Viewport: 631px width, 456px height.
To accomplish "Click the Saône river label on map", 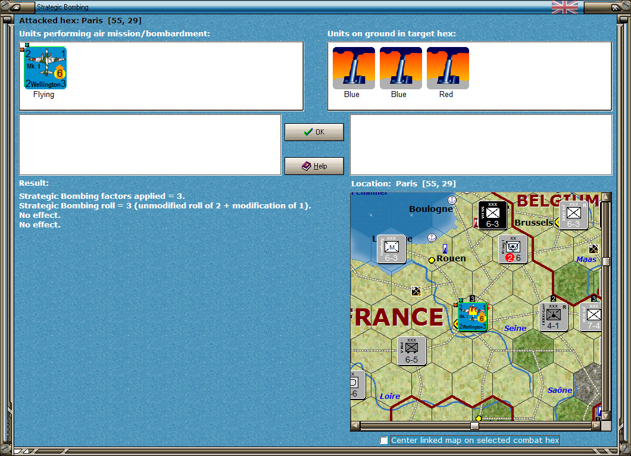I will coord(560,390).
